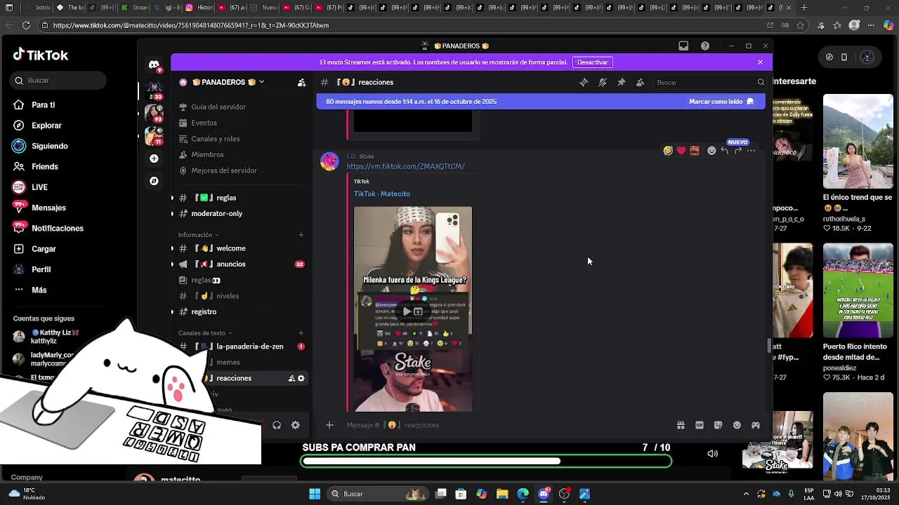Open more options dots on Liz message

coord(752,151)
